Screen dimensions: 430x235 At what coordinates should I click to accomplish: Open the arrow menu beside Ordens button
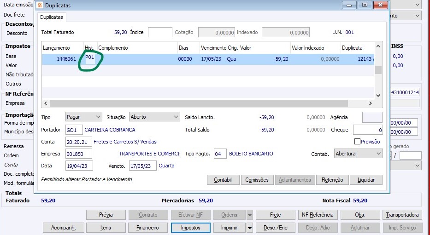click(x=249, y=215)
